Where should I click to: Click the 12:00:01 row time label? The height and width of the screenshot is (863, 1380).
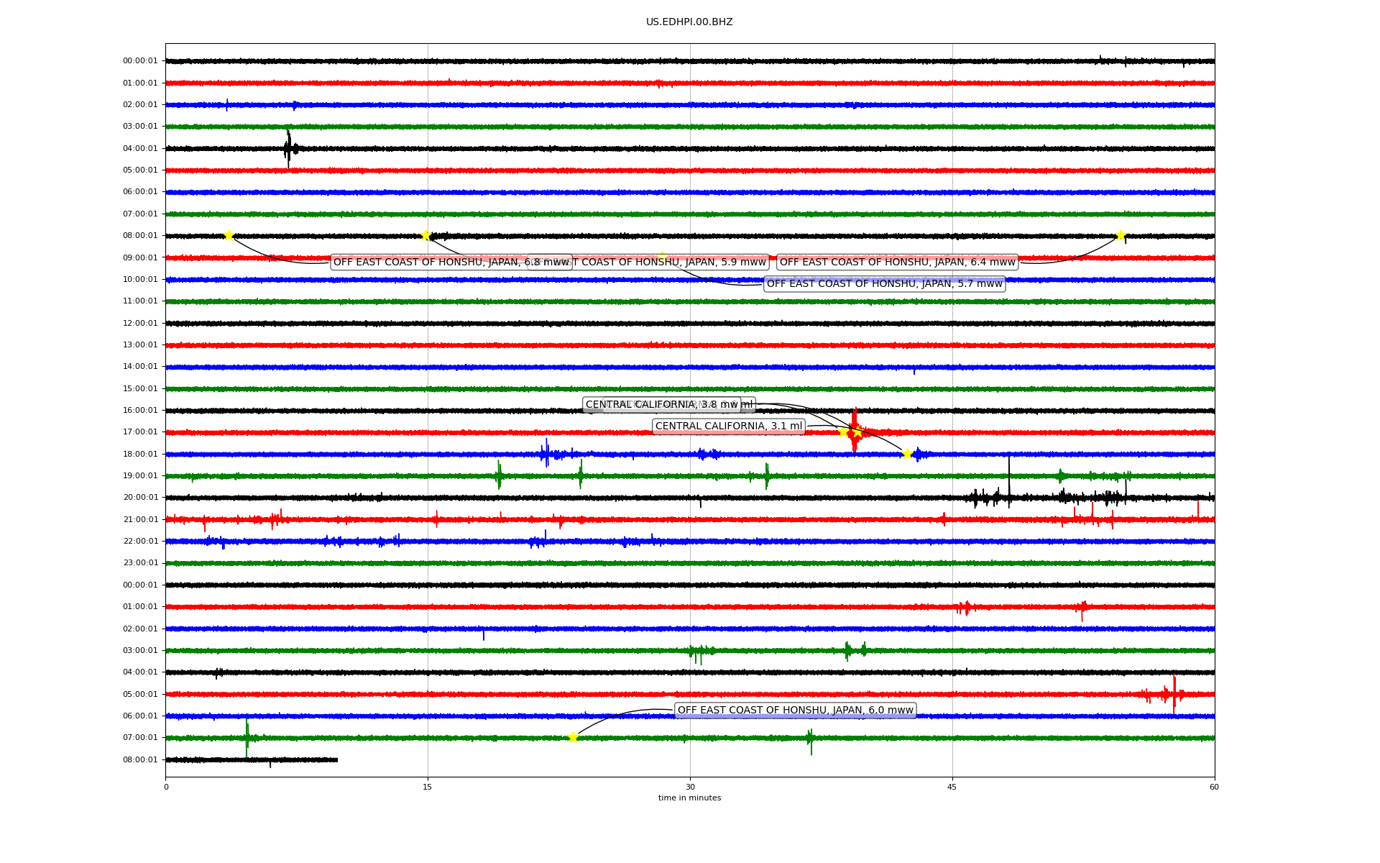coord(140,324)
